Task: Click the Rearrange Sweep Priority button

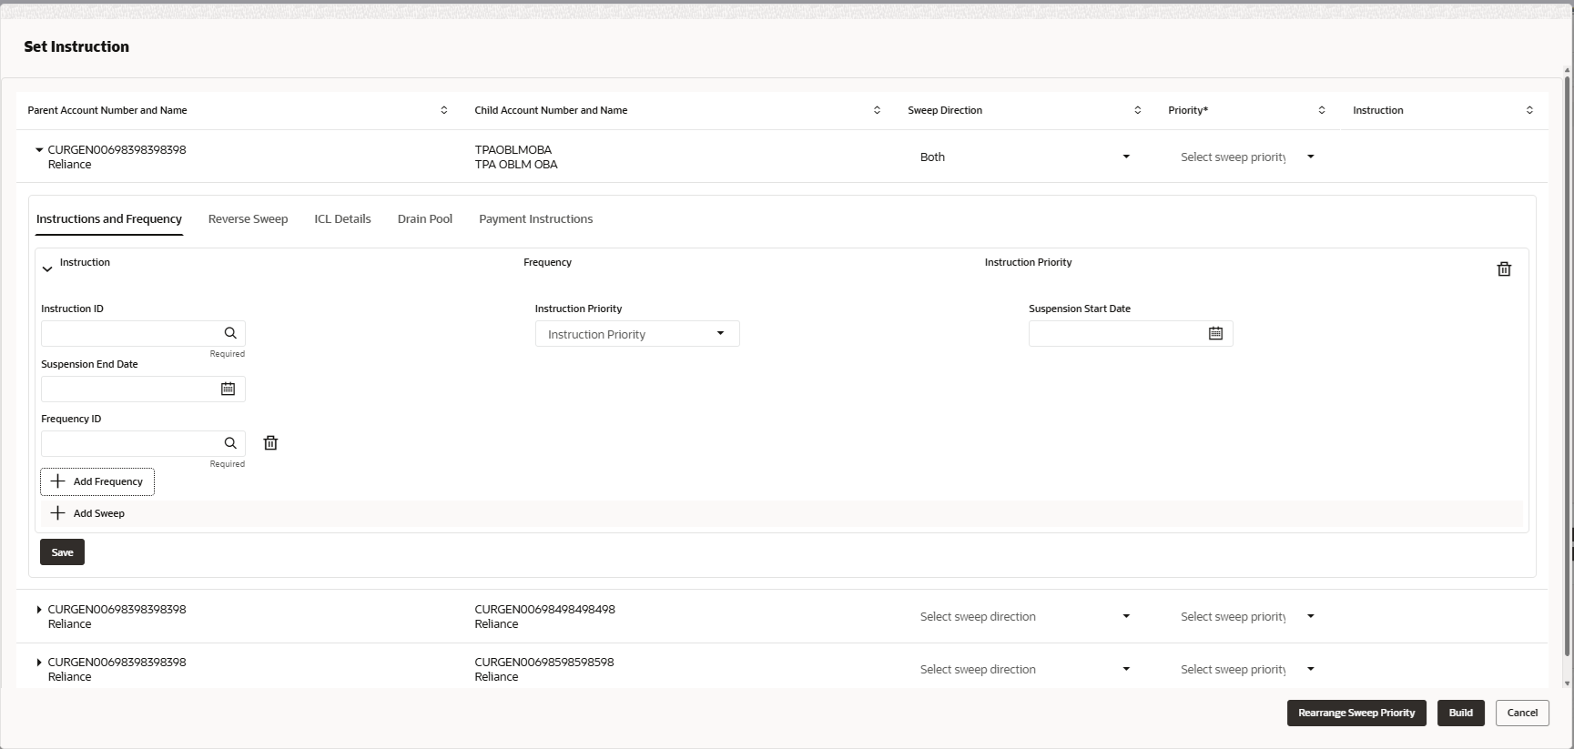Action: [x=1356, y=713]
